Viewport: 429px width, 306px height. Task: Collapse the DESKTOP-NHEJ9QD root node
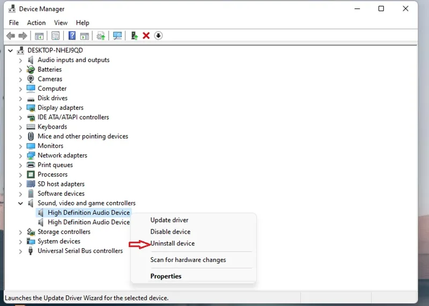pyautogui.click(x=10, y=50)
